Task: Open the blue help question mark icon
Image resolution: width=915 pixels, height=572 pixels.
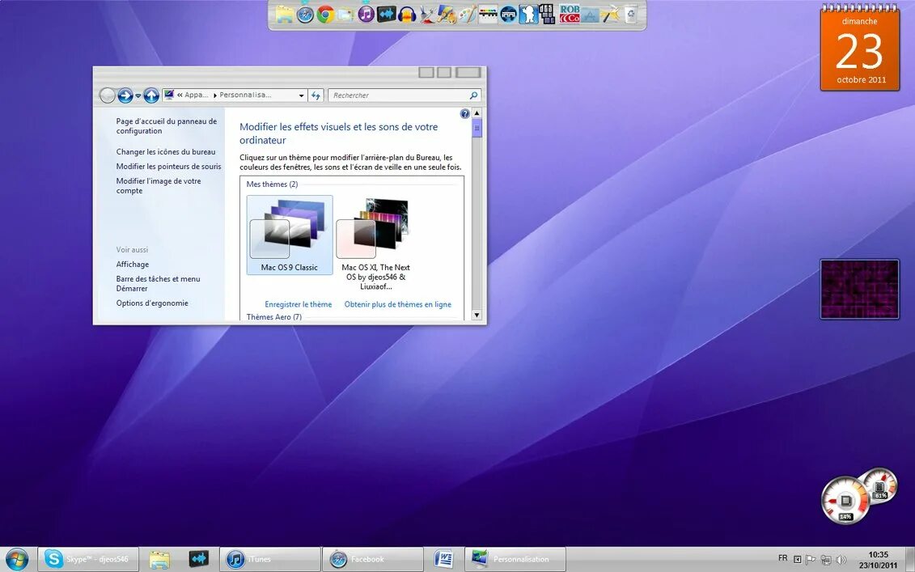Action: click(464, 114)
